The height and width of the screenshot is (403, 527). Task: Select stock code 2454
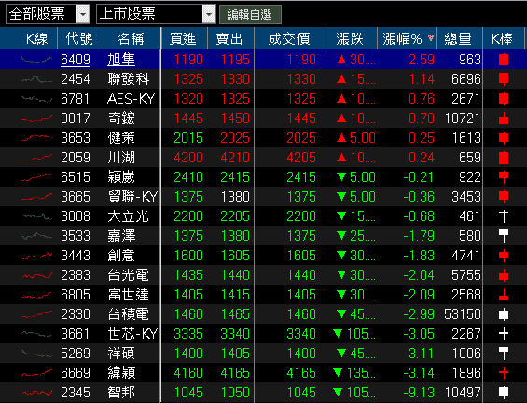point(76,79)
